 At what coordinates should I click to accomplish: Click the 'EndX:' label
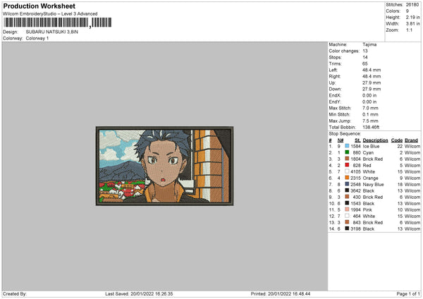point(335,95)
